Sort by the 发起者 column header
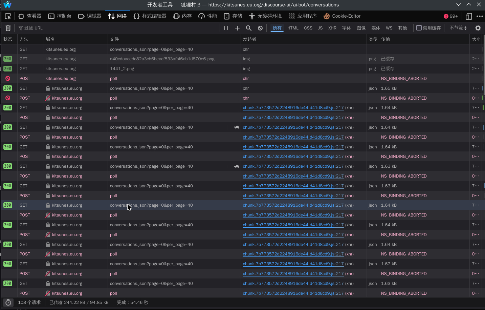485x310 pixels. [249, 39]
